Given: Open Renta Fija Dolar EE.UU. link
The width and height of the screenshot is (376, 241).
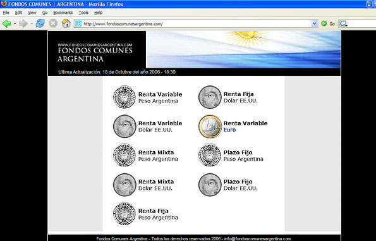Looking at the screenshot, I should click(x=241, y=97).
